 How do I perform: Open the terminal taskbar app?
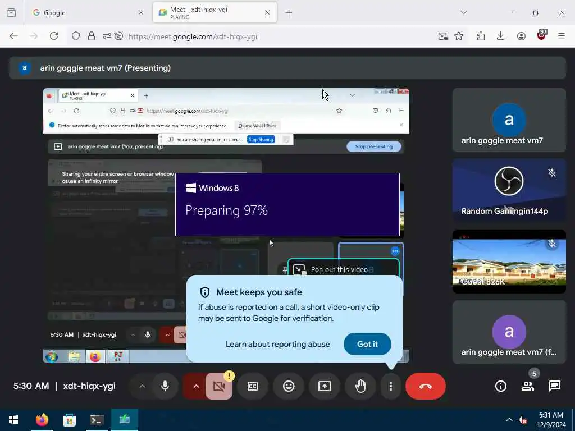[97, 420]
